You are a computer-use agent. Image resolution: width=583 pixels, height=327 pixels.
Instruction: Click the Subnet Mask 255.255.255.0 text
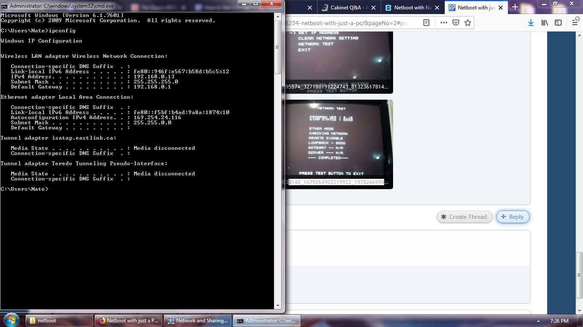click(156, 82)
